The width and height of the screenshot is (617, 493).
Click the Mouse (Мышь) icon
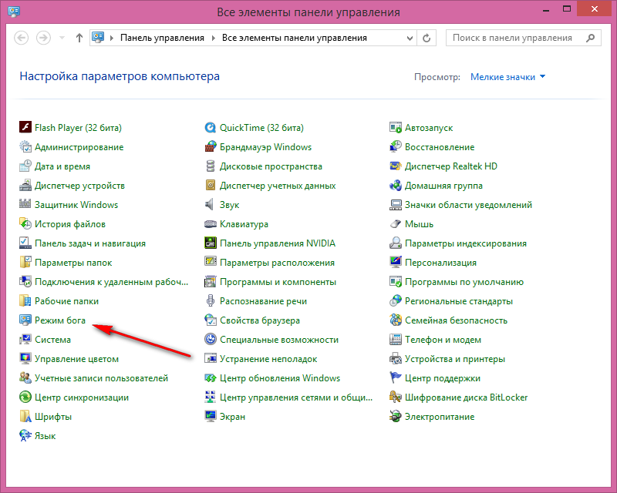pyautogui.click(x=396, y=223)
